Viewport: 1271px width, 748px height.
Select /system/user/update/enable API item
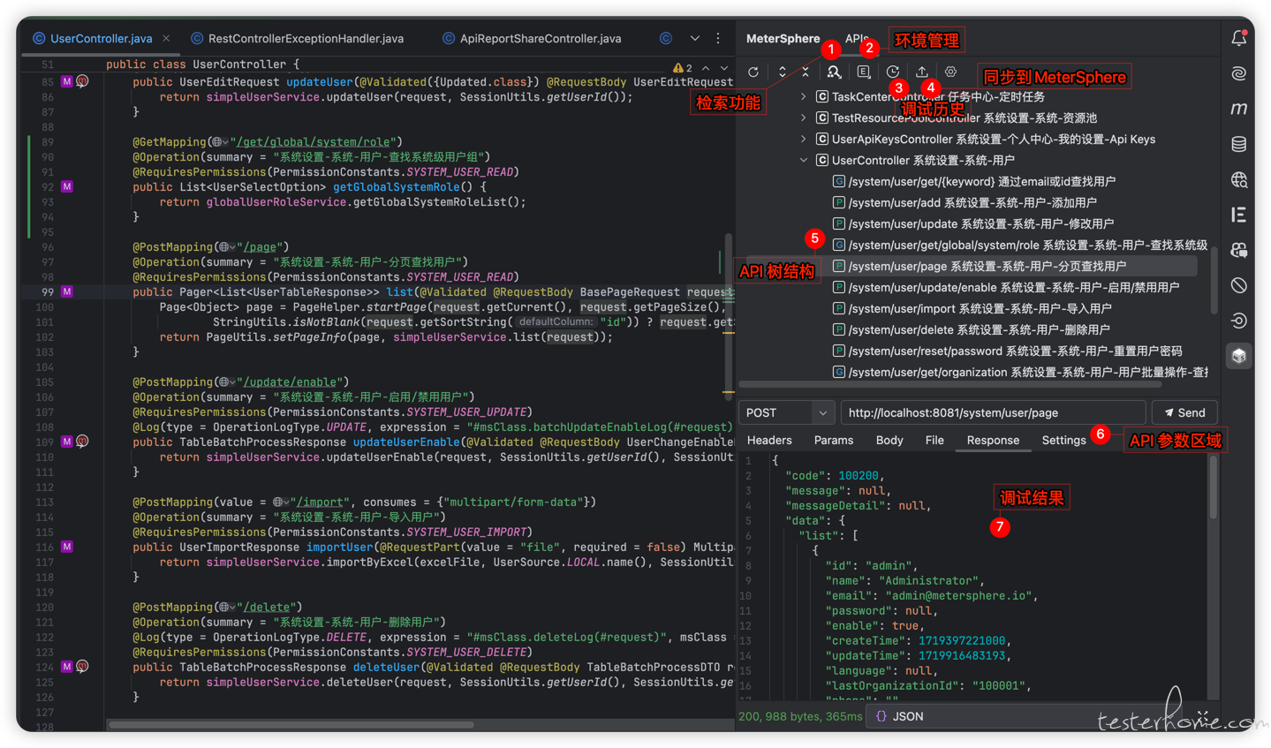pos(1005,287)
